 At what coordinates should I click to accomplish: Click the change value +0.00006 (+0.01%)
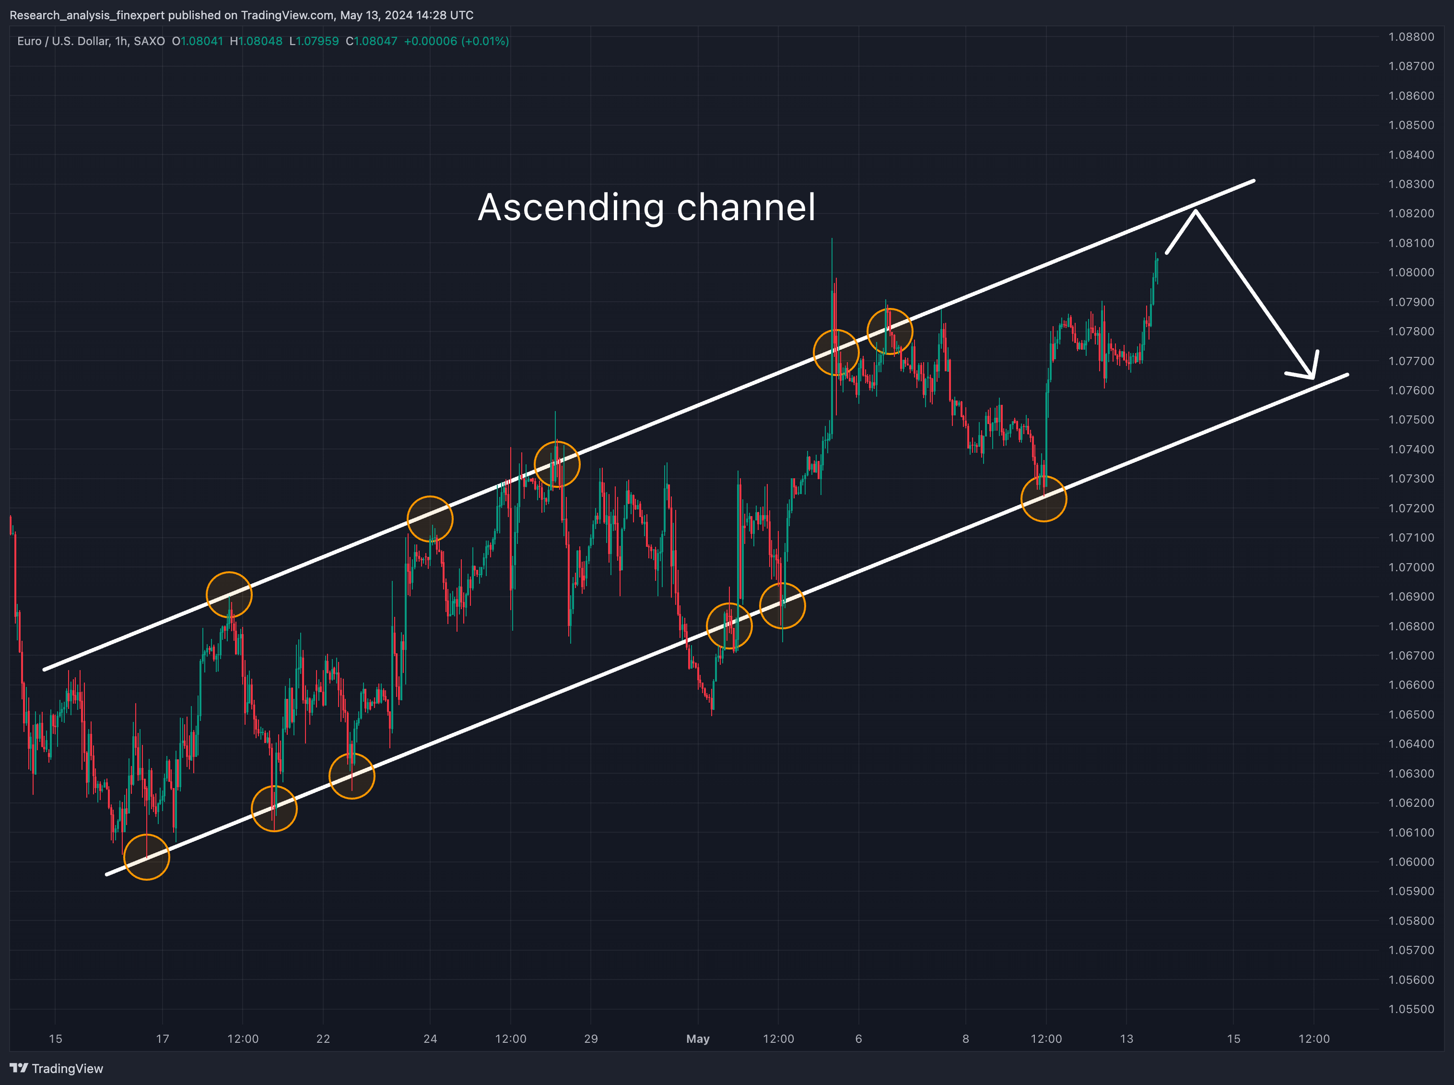click(x=456, y=41)
